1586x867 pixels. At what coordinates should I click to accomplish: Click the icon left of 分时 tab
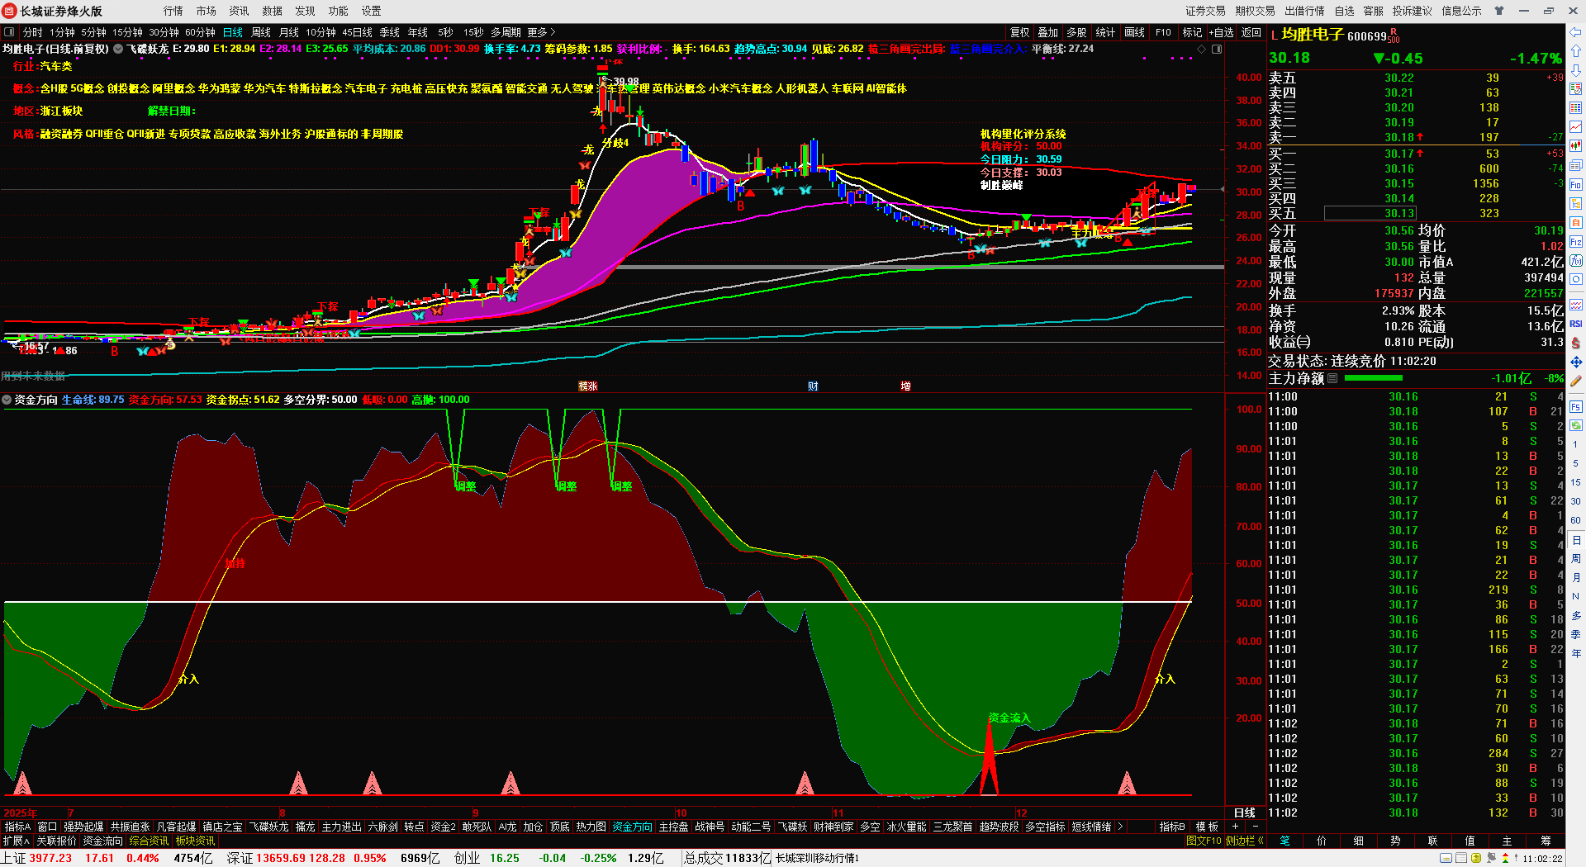[x=10, y=32]
